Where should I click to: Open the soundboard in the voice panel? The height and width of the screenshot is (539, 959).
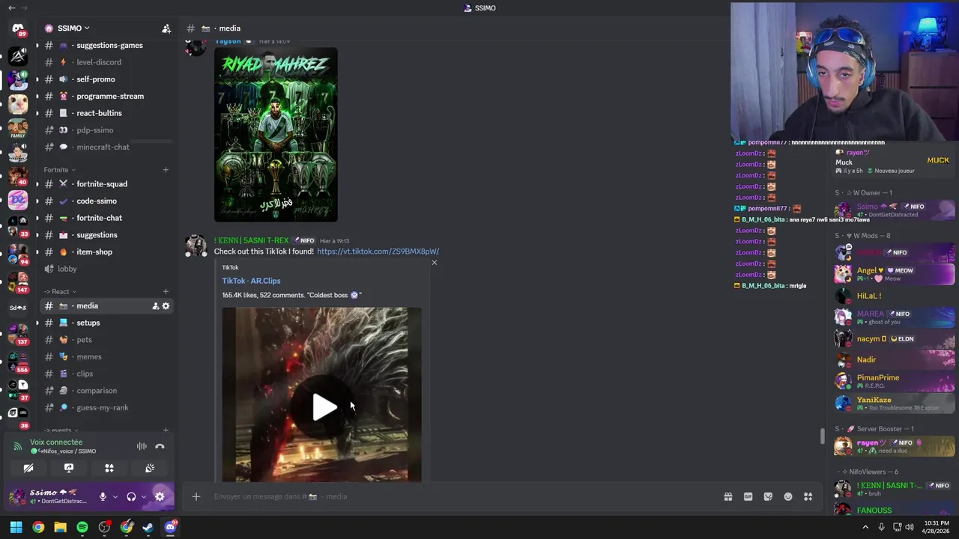(150, 468)
